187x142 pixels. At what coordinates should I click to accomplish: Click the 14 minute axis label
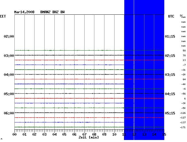point(154,135)
